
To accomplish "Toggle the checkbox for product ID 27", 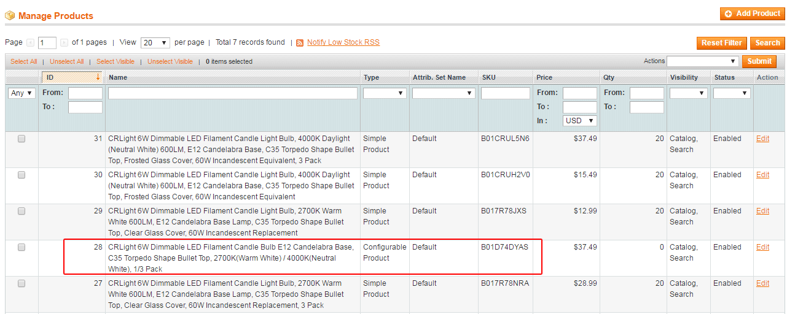I will point(22,283).
